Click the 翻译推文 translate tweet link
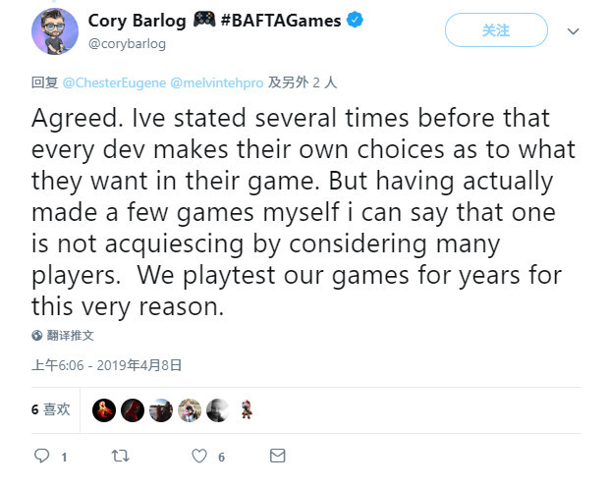The height and width of the screenshot is (487, 609). pos(71,335)
